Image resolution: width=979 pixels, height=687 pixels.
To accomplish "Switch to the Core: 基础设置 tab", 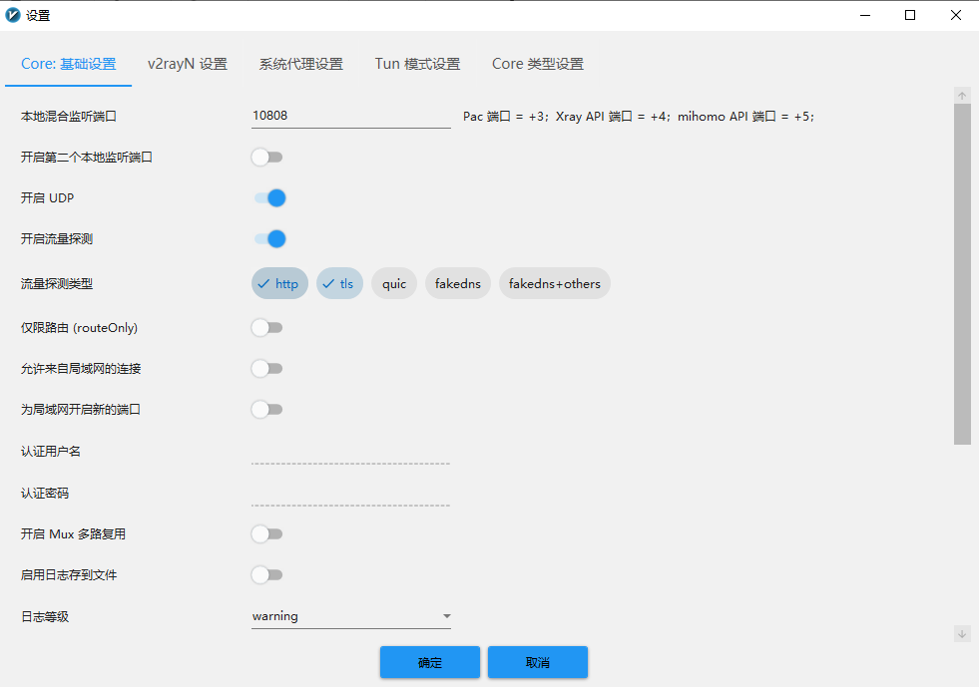I will [x=69, y=64].
